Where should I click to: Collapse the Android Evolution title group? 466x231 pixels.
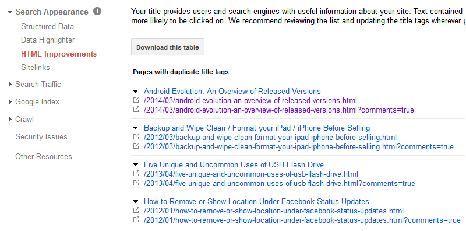tap(136, 92)
